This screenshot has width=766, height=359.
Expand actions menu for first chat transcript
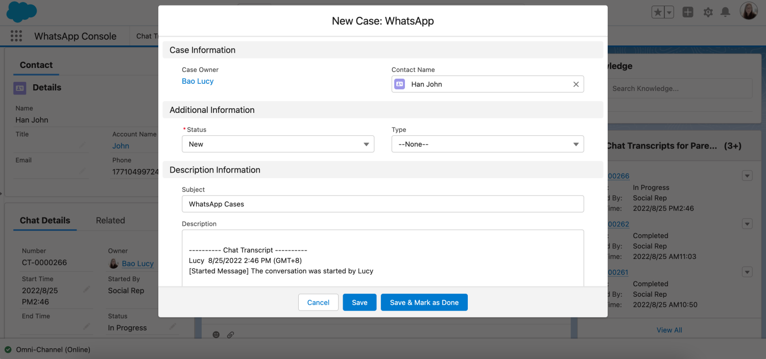click(x=747, y=176)
